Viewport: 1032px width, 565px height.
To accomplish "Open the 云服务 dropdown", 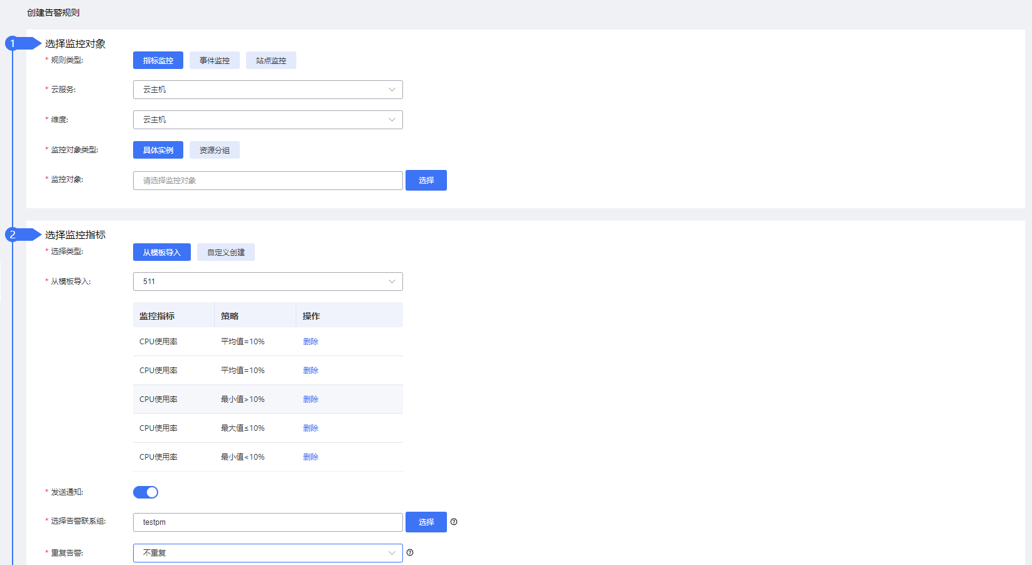I will click(268, 90).
